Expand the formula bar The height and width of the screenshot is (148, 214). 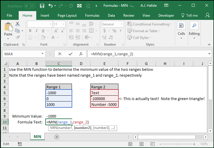coord(209,54)
